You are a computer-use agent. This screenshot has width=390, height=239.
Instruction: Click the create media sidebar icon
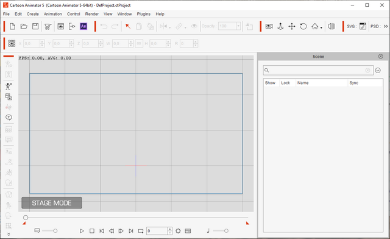9,96
